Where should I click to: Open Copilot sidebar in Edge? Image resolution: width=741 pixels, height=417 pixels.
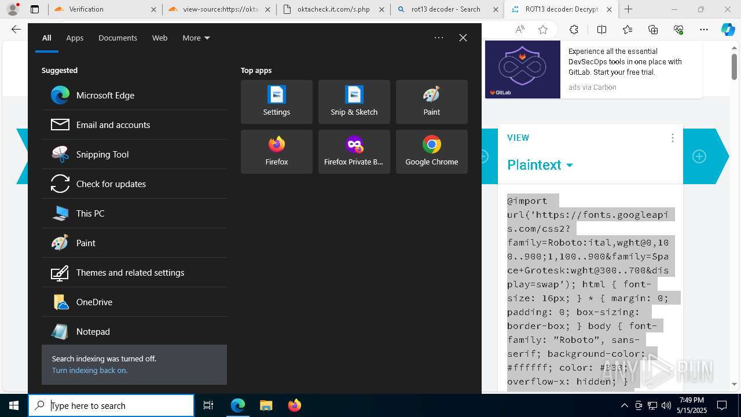click(728, 30)
